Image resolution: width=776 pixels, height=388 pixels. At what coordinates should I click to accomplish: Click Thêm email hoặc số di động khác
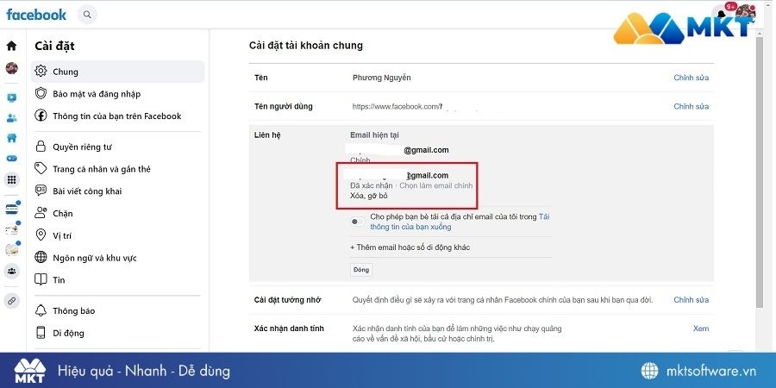[410, 247]
